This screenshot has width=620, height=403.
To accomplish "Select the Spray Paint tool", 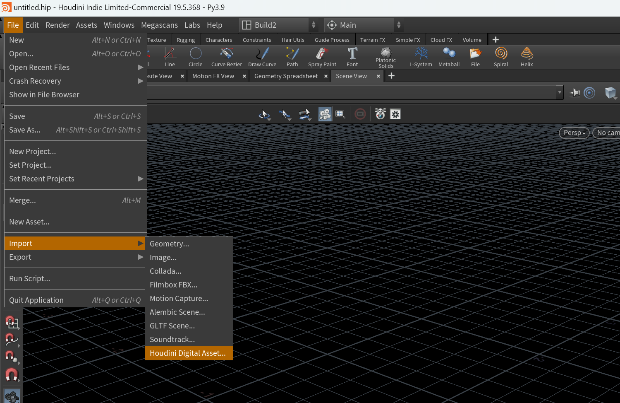I will click(322, 57).
